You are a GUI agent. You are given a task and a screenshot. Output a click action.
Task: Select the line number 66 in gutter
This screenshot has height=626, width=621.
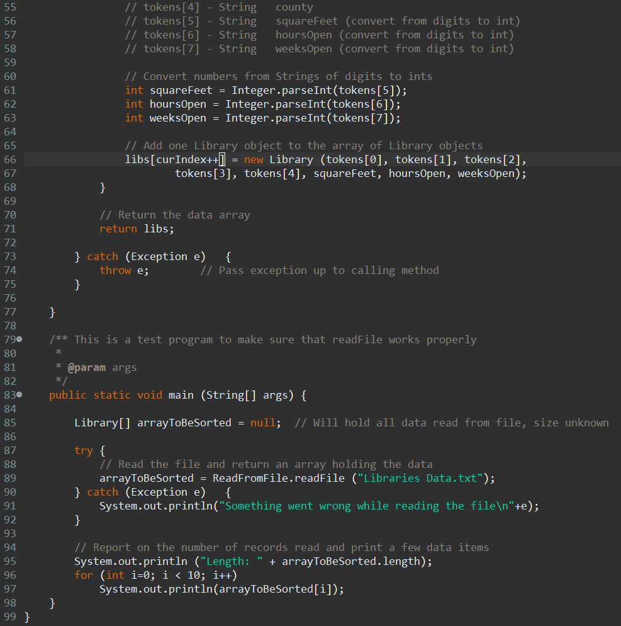tap(11, 159)
